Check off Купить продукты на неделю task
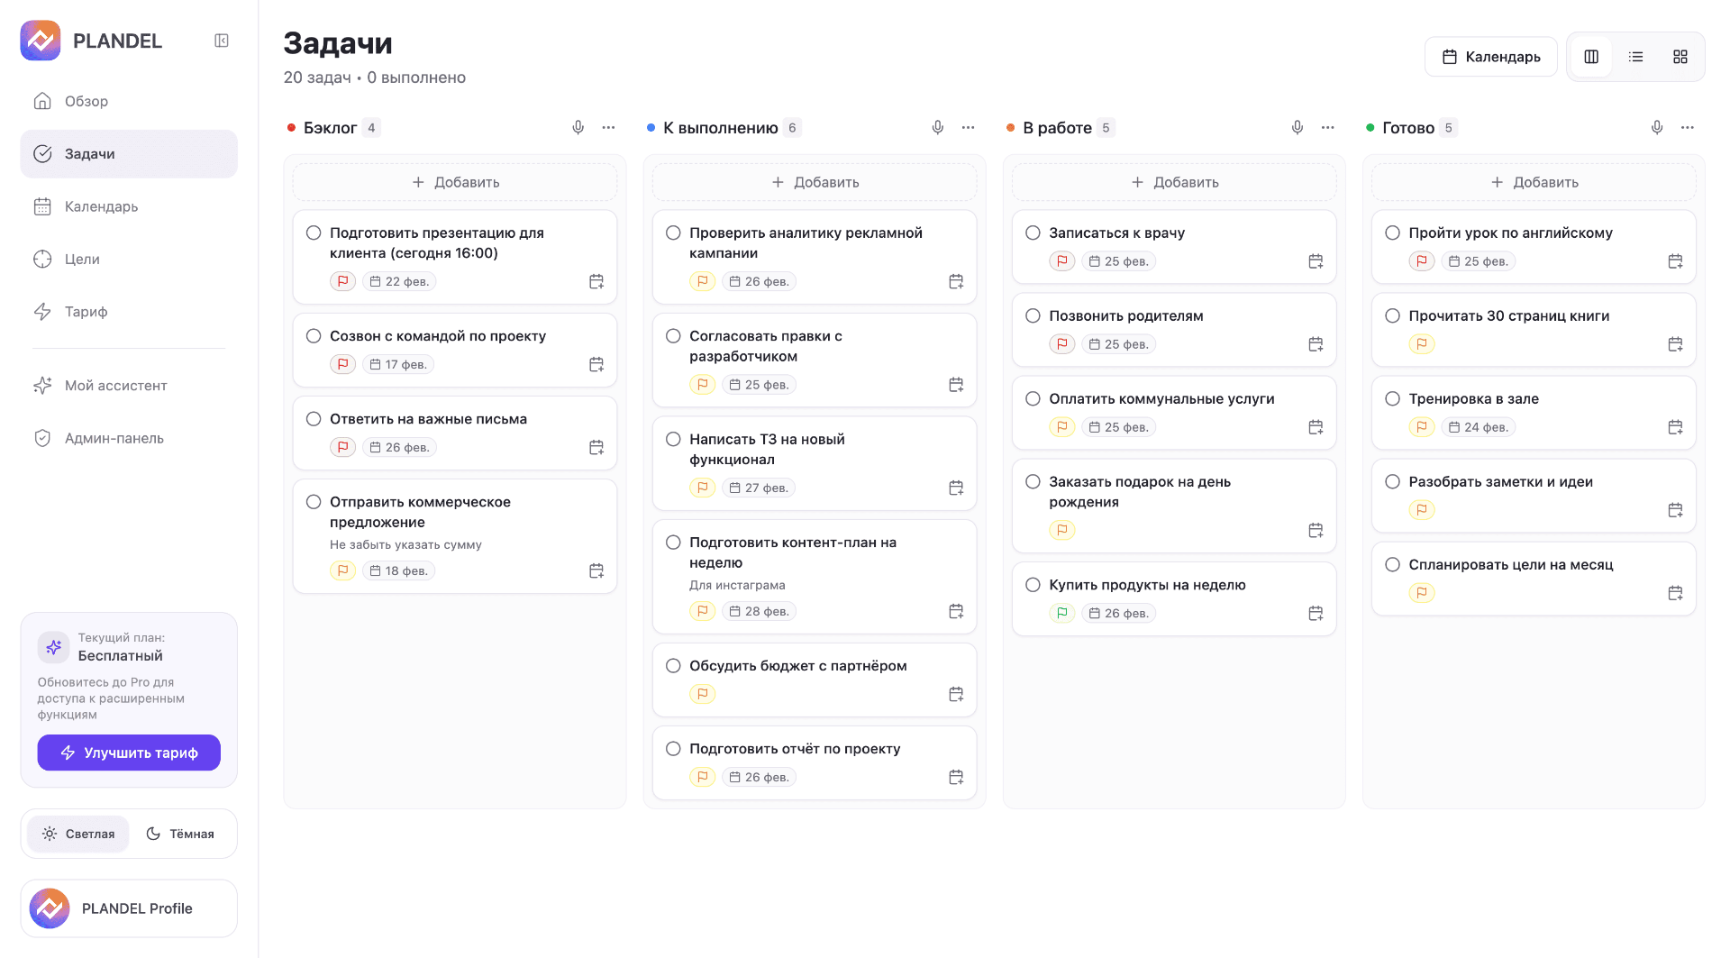This screenshot has width=1730, height=958. (x=1033, y=585)
